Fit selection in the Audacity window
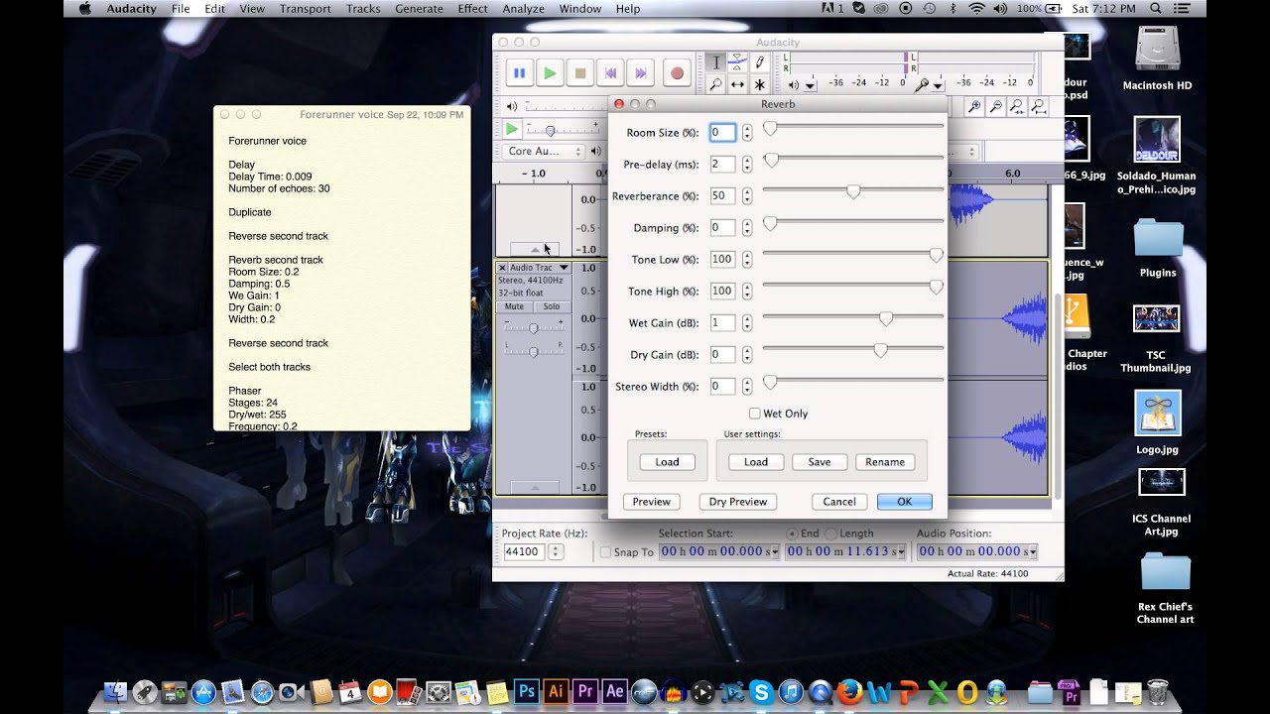 (1018, 107)
